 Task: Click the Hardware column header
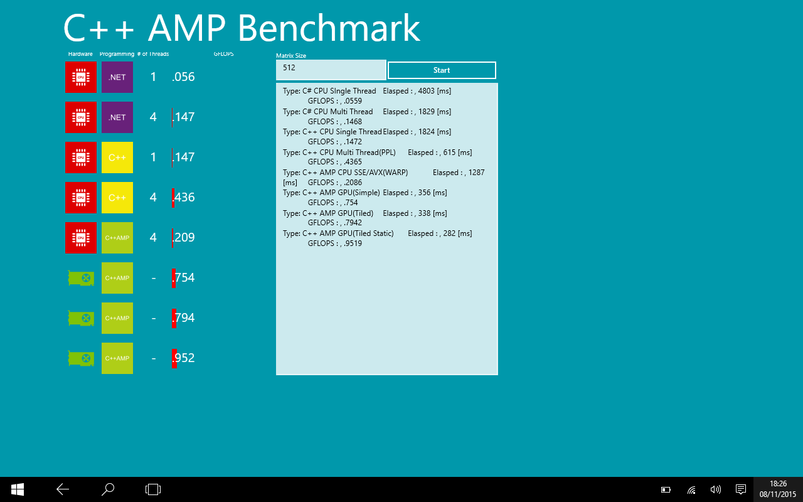[x=80, y=54]
